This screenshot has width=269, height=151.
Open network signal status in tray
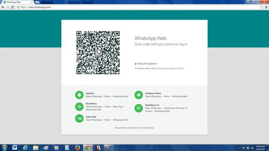coord(252,148)
